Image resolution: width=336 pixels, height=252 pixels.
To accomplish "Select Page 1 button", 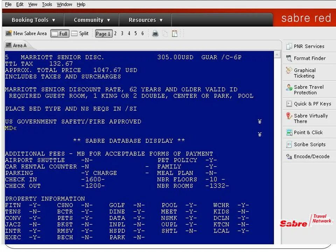I will coord(104,34).
